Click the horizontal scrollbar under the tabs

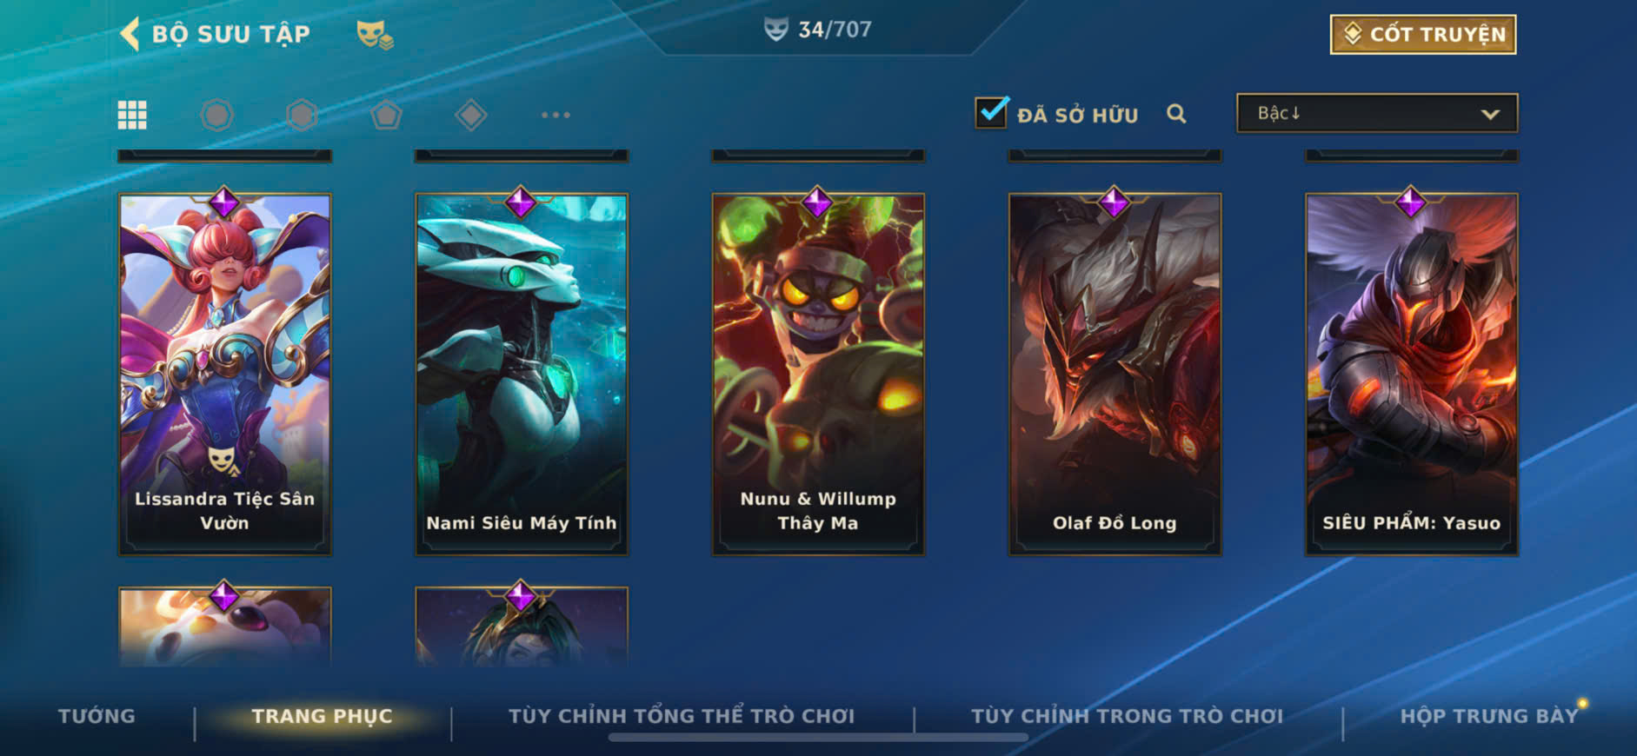pos(818,738)
